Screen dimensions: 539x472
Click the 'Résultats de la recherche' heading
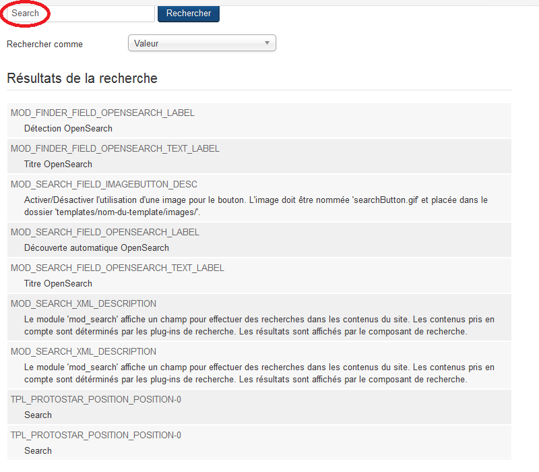coord(82,78)
